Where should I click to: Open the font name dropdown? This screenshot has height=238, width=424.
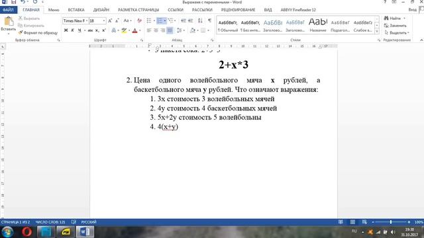pos(87,20)
